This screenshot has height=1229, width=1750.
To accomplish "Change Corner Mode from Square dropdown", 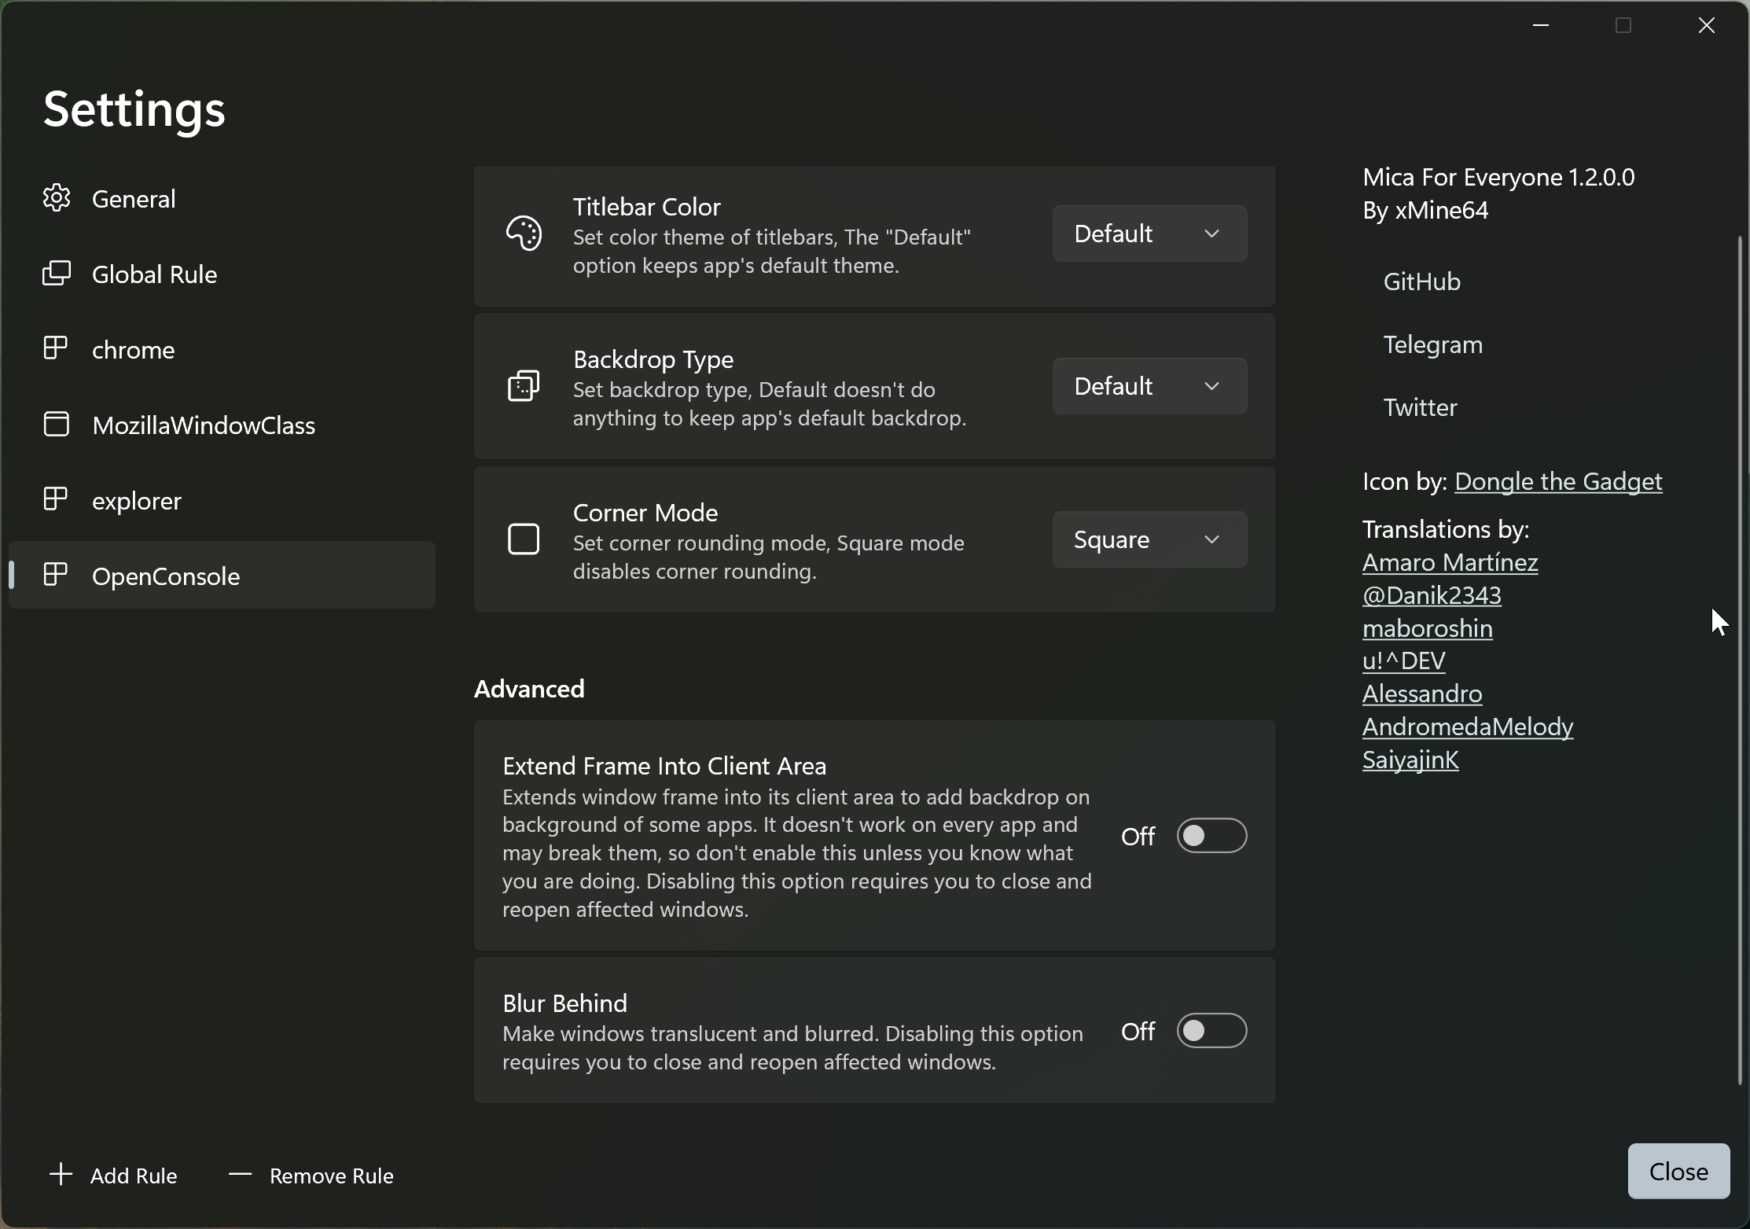I will coord(1149,539).
